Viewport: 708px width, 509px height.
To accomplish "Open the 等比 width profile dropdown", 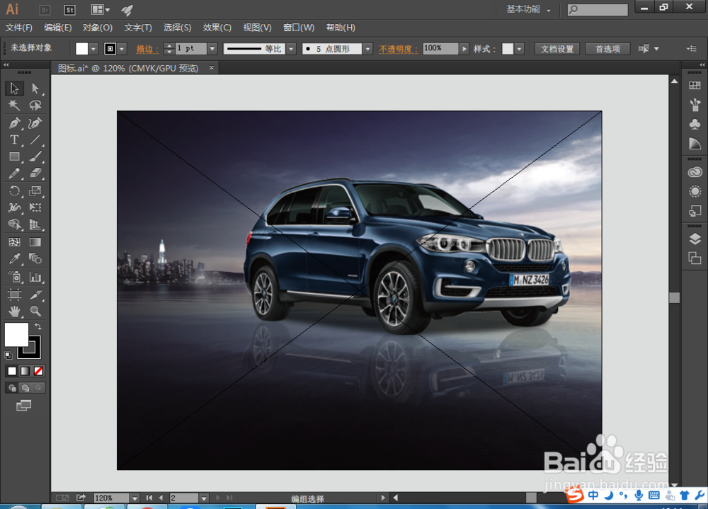I will pos(291,49).
